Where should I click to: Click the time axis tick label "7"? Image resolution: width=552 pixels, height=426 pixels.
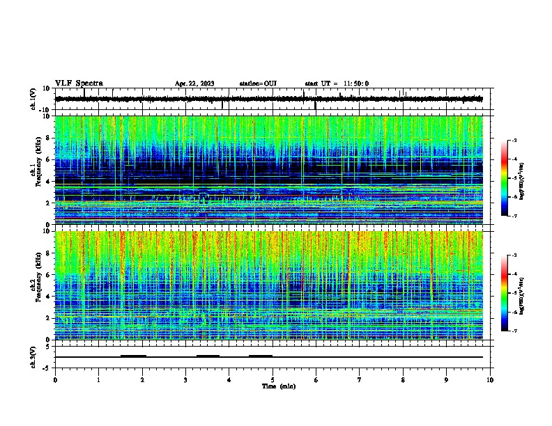point(360,380)
